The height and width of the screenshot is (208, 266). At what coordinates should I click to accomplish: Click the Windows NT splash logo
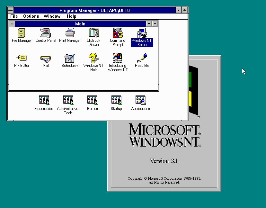(x=193, y=90)
